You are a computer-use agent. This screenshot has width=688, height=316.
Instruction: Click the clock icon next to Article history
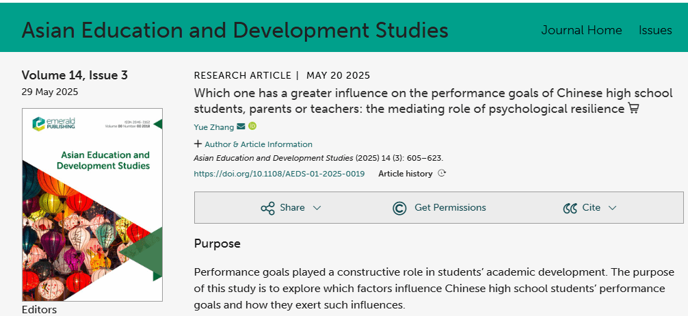pyautogui.click(x=442, y=174)
